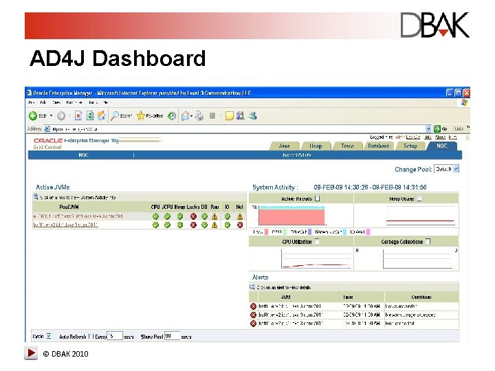The image size is (495, 371).
Task: Open the Back button history dropdown arrow
Action: (x=51, y=116)
